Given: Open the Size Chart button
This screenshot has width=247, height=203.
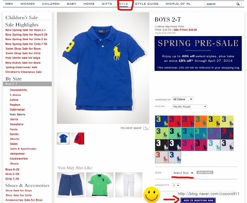Looking at the screenshot, I should 205,172.
